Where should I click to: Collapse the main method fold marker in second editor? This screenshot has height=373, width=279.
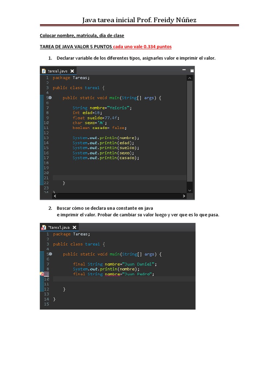[50, 254]
